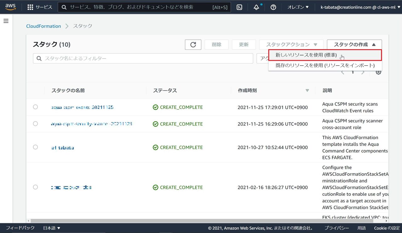Image resolution: width=402 pixels, height=233 pixels.
Task: Sort by 作成時刻 descending arrow
Action: click(x=307, y=91)
